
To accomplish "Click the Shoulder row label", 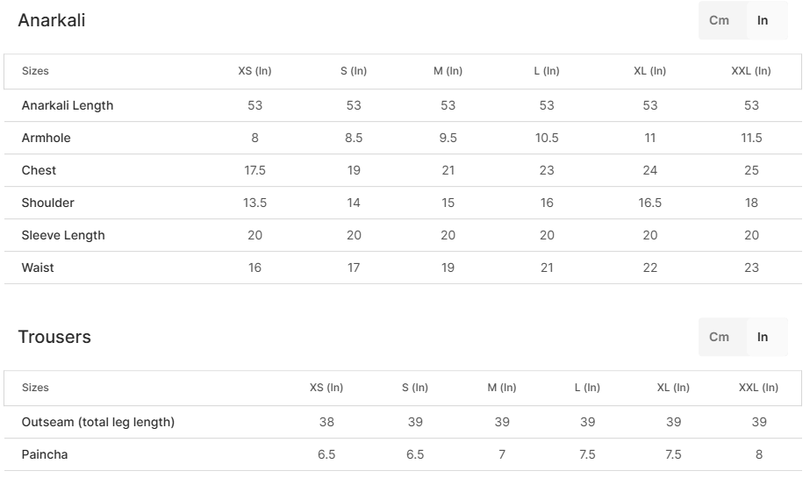I will (48, 203).
